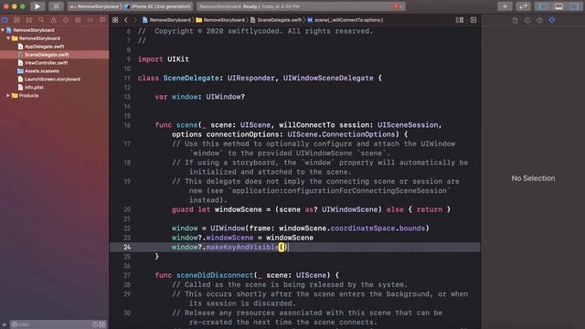Go forward in editor history
The width and height of the screenshot is (585, 329).
pos(134,20)
